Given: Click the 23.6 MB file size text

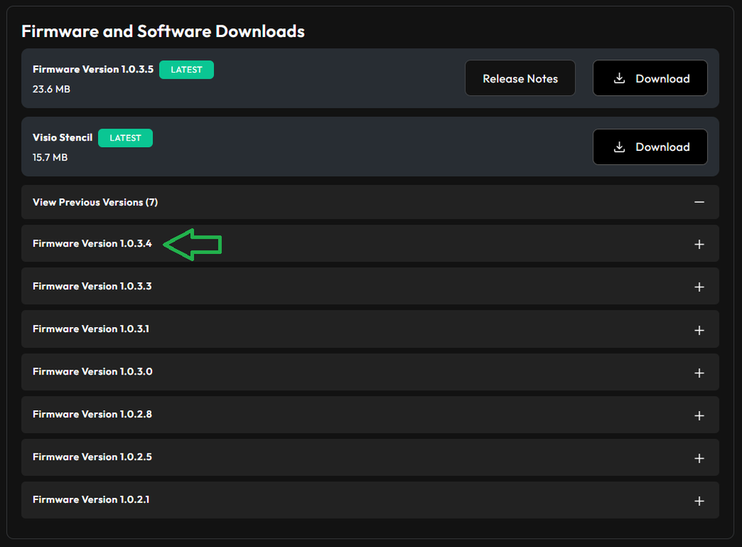Looking at the screenshot, I should click(x=51, y=89).
